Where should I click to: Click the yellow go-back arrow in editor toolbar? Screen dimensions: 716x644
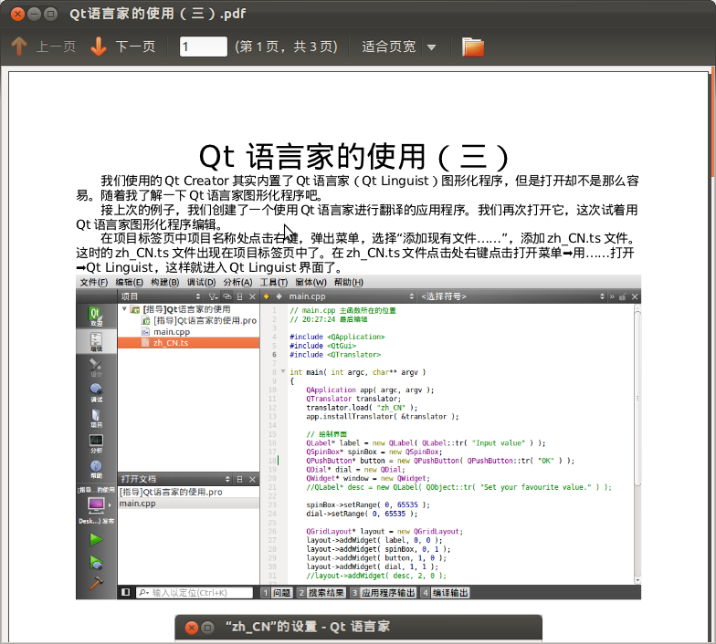point(267,296)
